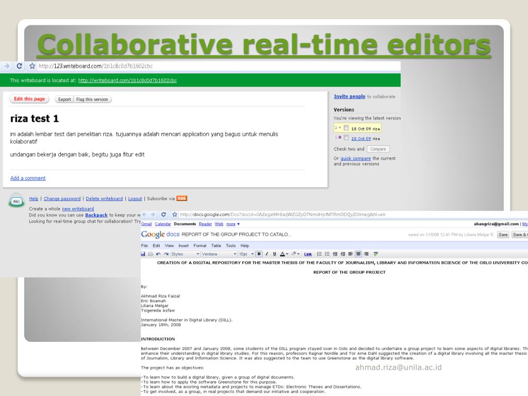Screen dimensions: 528x396
Task: Open the View menu in Google Docs
Action: [169, 245]
